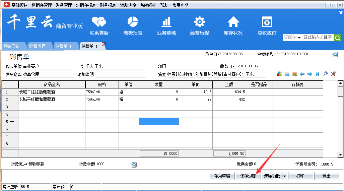Switch to the 系统导航 tab
Viewport: 344px width, 191px height.
(12, 46)
